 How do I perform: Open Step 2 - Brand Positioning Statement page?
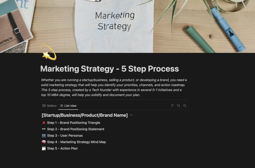click(x=76, y=129)
